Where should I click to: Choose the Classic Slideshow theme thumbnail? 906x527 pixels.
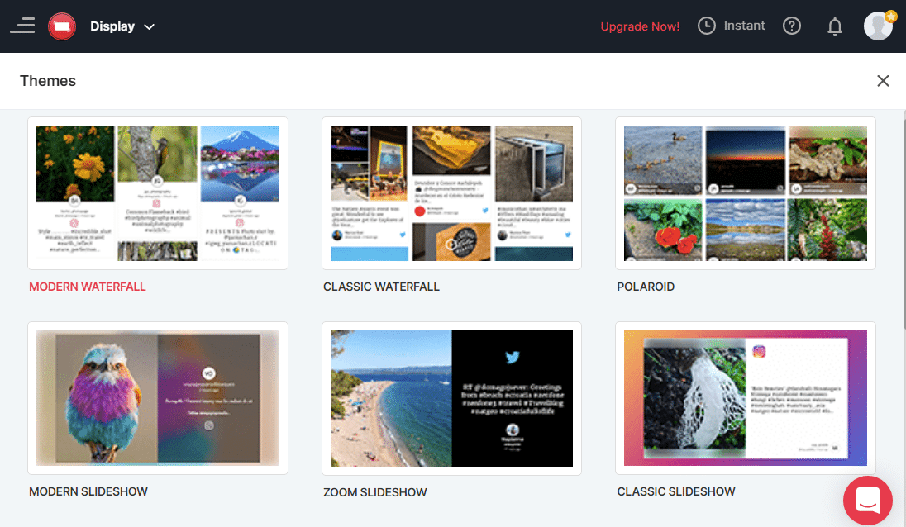coord(745,398)
